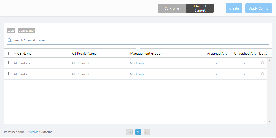Open details magnifier for 6FBlanket3
This screenshot has height=138, width=276.
[x=262, y=74]
